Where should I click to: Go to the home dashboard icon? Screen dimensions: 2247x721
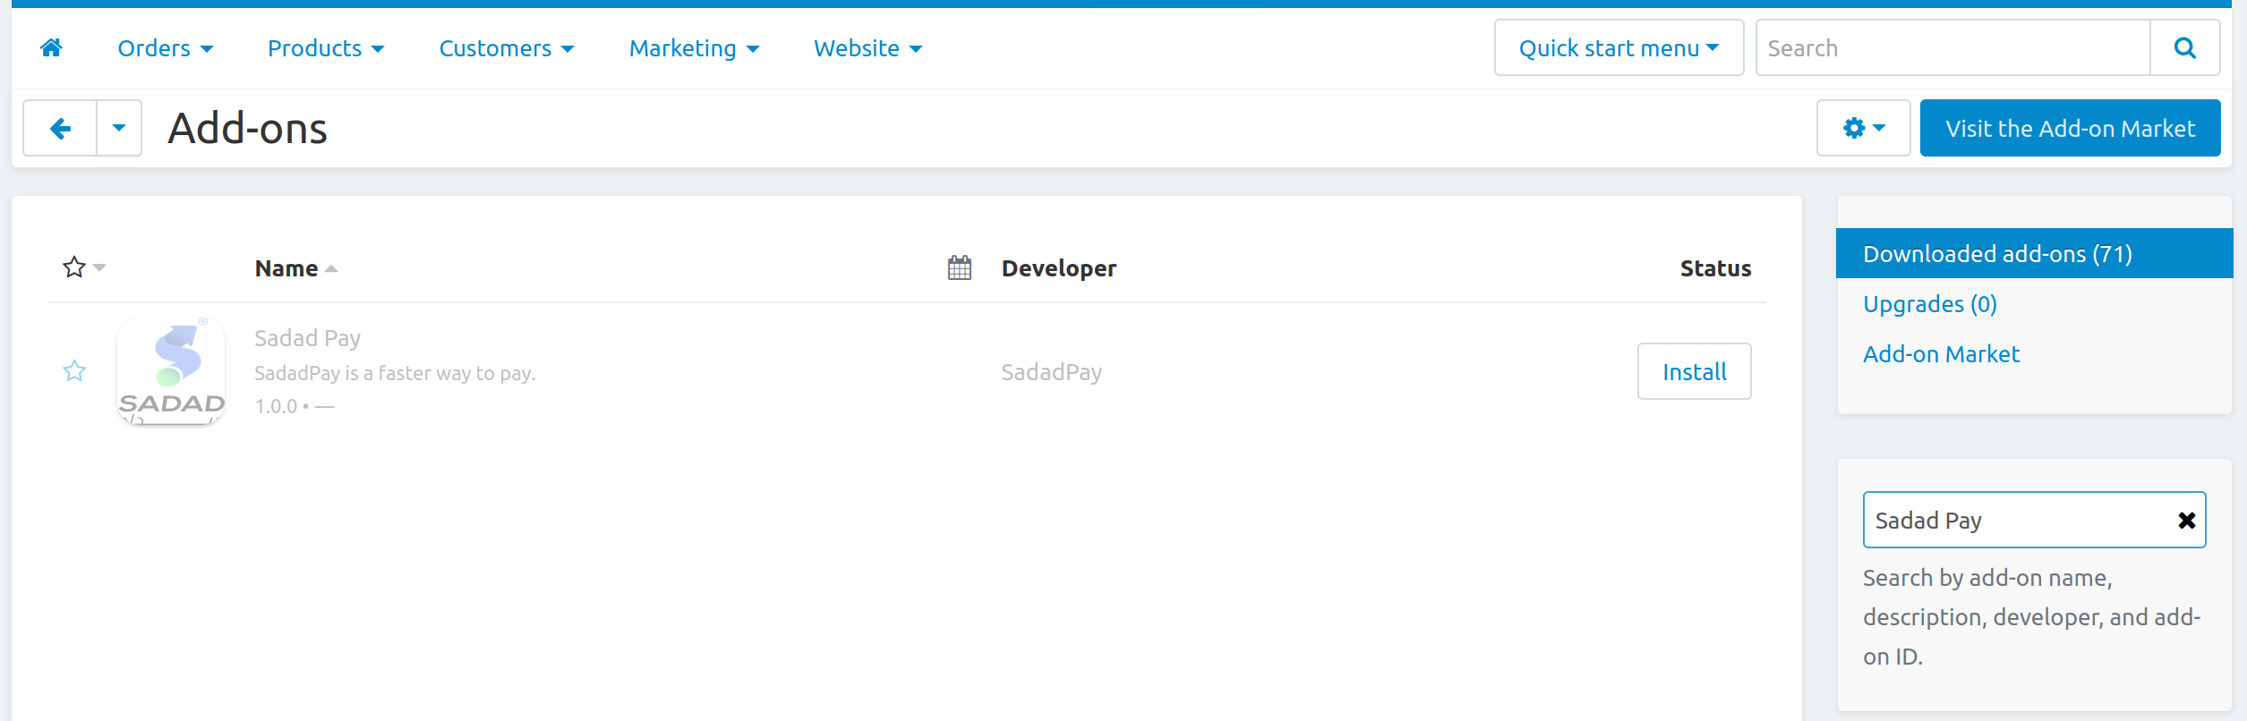[x=51, y=47]
